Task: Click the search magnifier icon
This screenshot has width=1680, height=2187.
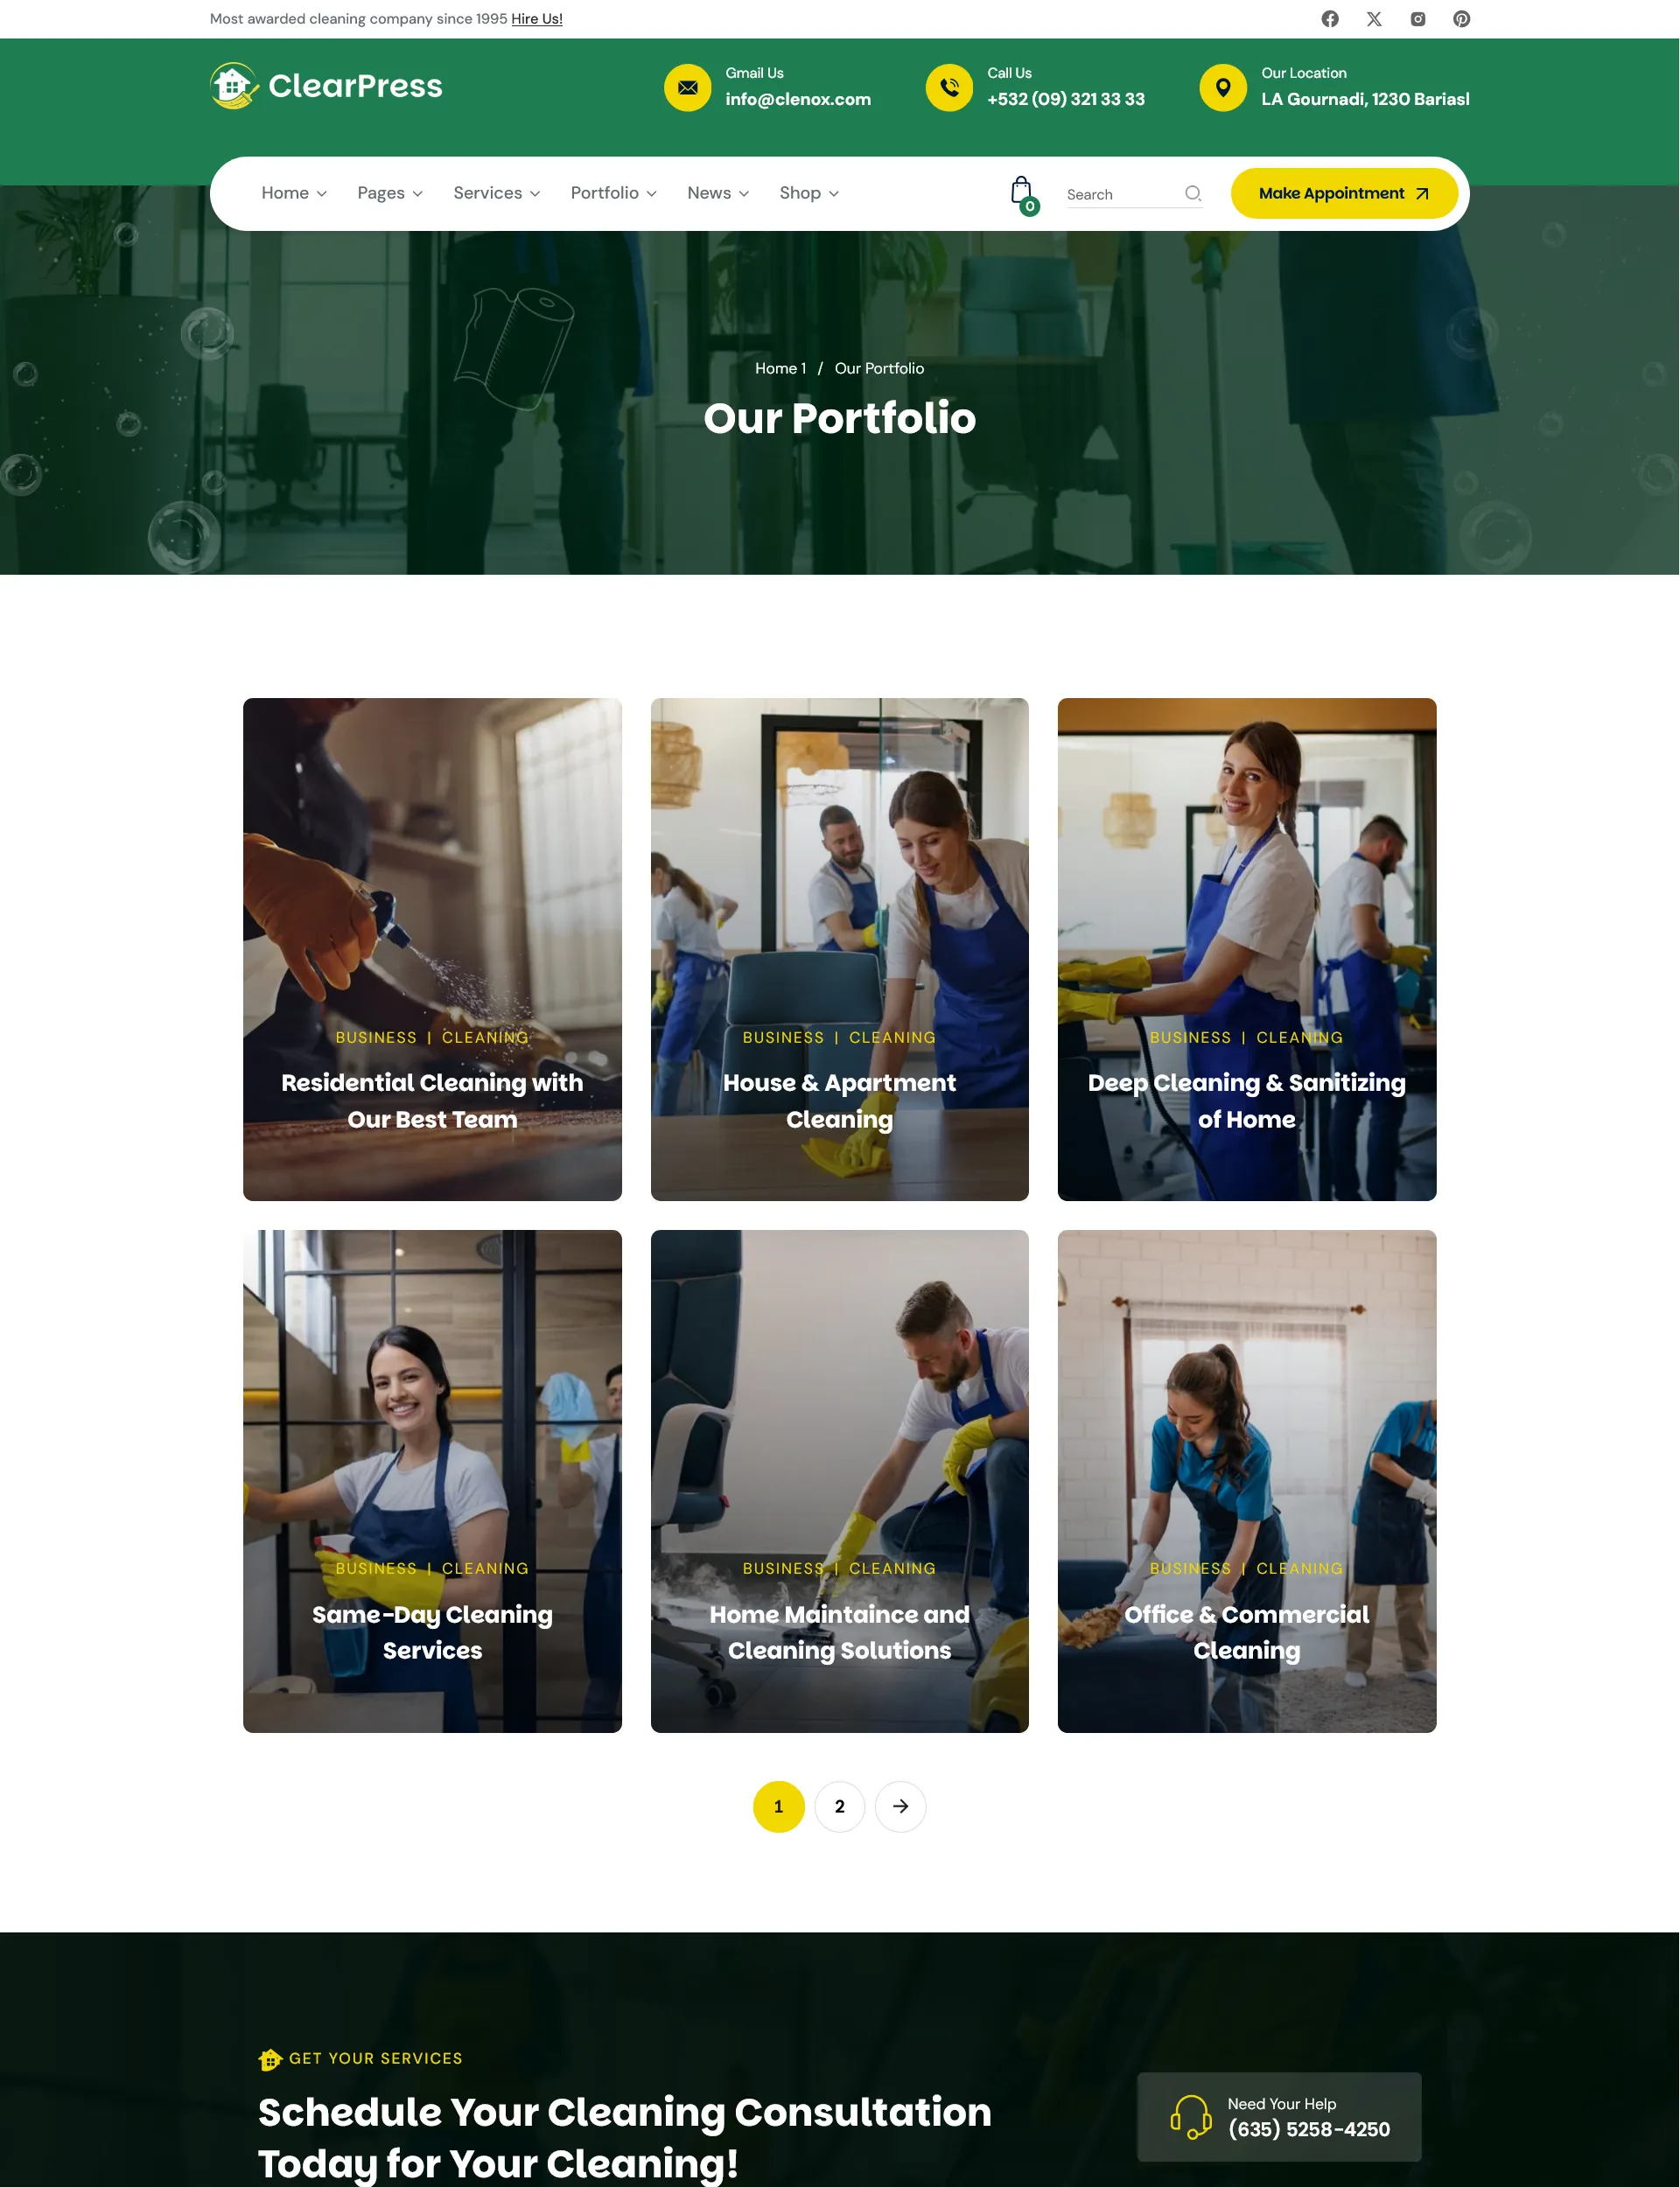Action: click(x=1193, y=194)
